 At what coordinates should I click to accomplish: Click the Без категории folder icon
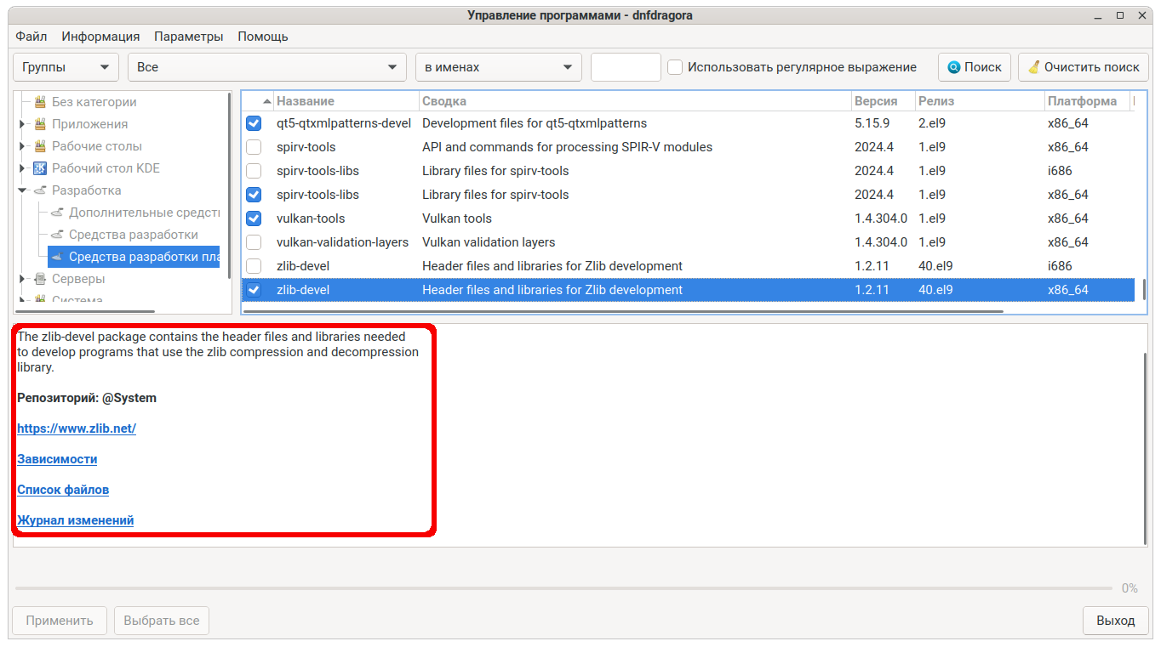pos(40,102)
